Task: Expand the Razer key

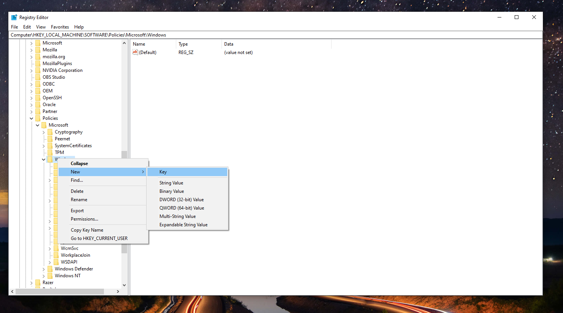Action: (32, 283)
